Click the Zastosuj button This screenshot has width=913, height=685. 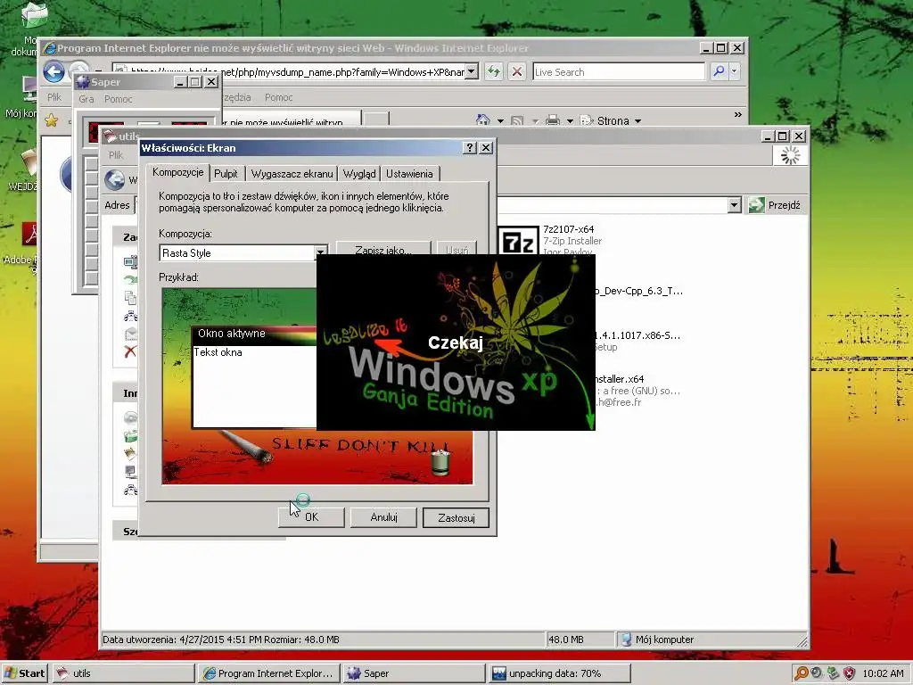pyautogui.click(x=456, y=518)
